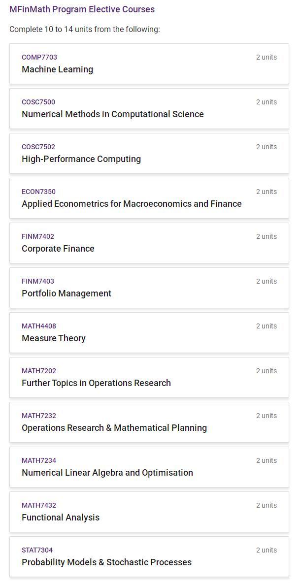Viewport: 301px width, 584px height.
Task: Click the 2 units label on Machine Learning
Action: coord(267,57)
